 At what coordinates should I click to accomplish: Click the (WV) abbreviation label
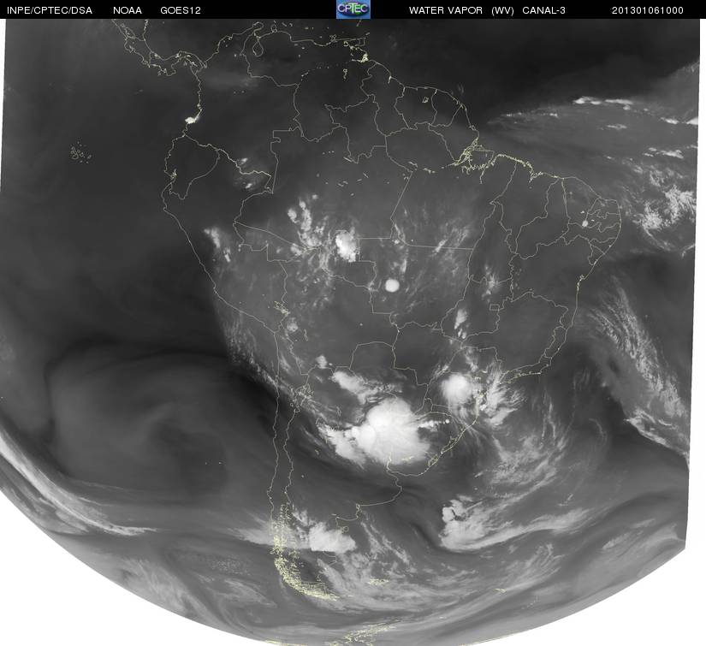pos(502,10)
